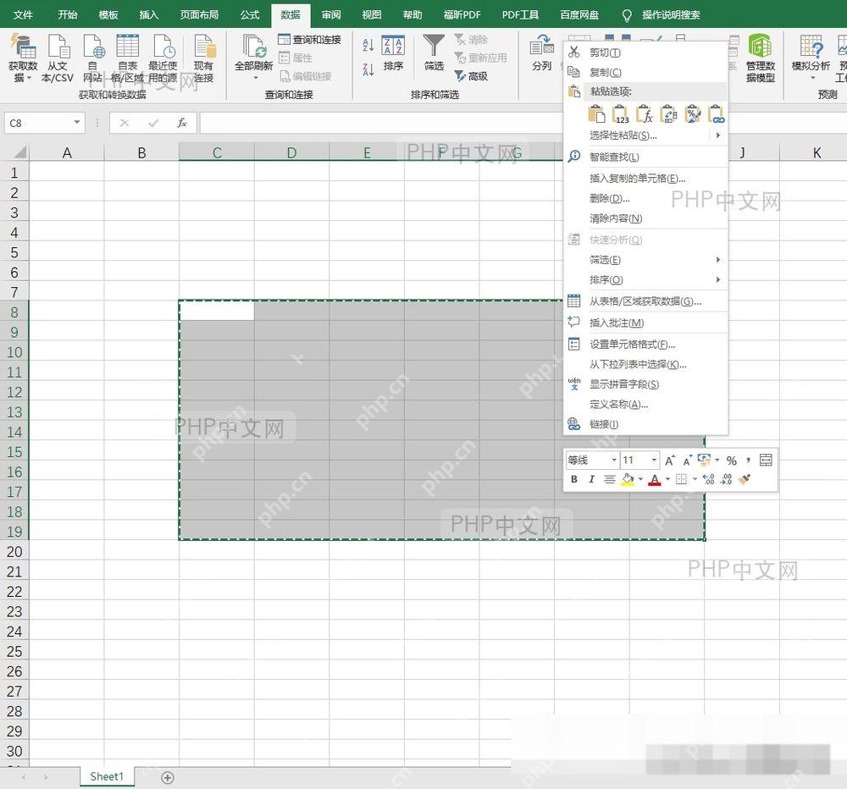The height and width of the screenshot is (789, 847).
Task: Open font color dropdown arrow
Action: tap(667, 479)
